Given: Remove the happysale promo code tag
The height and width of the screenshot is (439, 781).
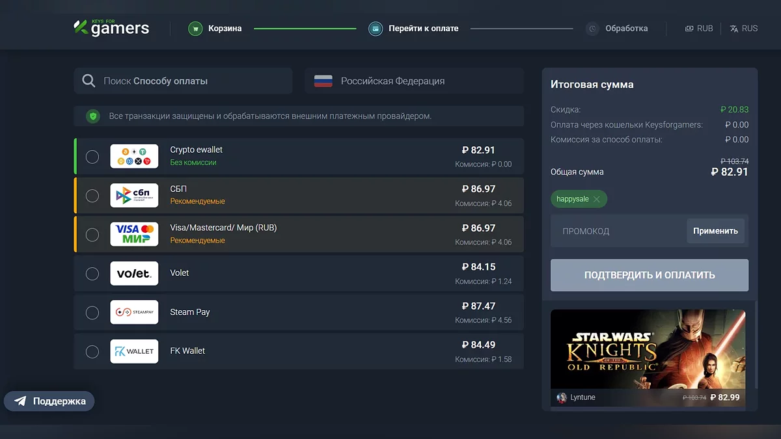Looking at the screenshot, I should 597,199.
